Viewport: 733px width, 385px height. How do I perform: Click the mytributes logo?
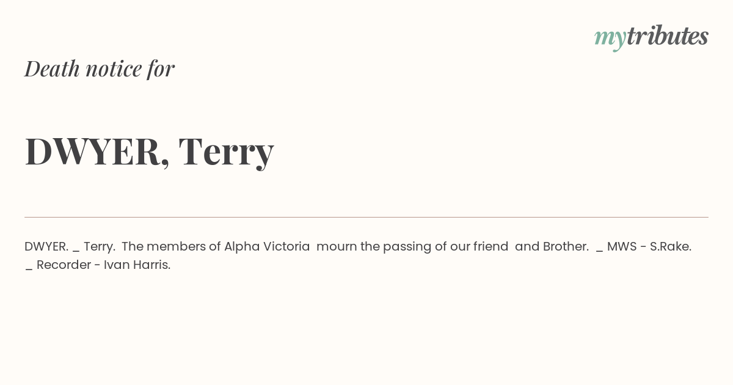[651, 37]
